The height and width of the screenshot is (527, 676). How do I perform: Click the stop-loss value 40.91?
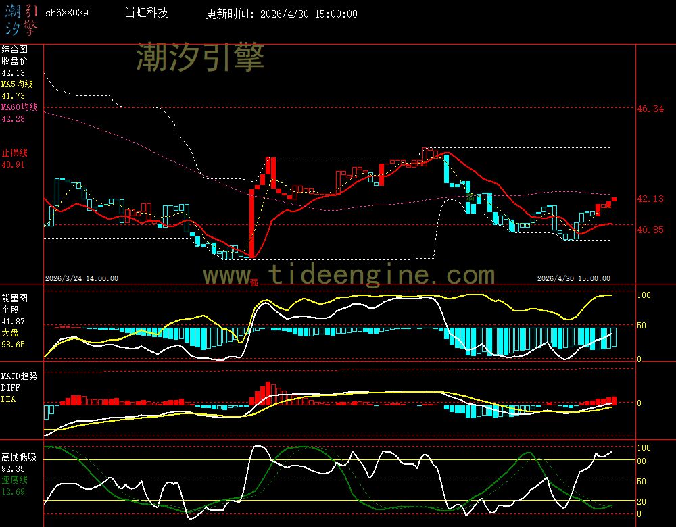pyautogui.click(x=14, y=165)
